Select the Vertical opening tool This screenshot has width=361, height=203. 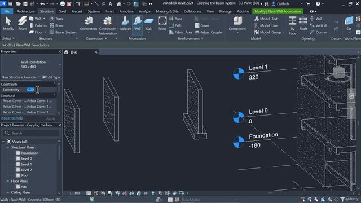coord(318,25)
